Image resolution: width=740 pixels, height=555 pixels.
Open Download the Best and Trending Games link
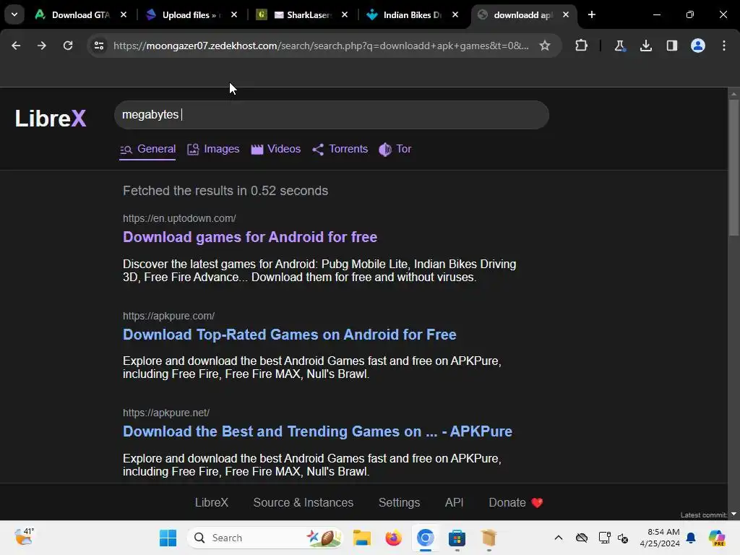click(318, 431)
